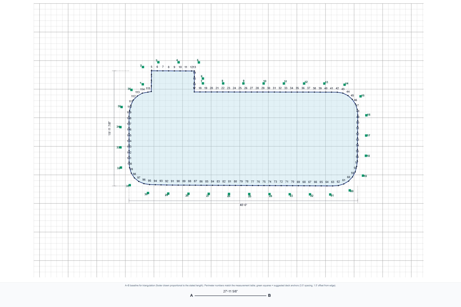Viewport: 461px width, 307px height.
Task: Pick green deck anchor square 19
Action: (363, 176)
